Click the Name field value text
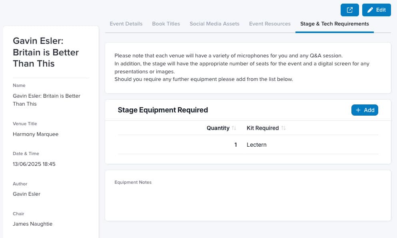This screenshot has height=238, width=397. [47, 100]
